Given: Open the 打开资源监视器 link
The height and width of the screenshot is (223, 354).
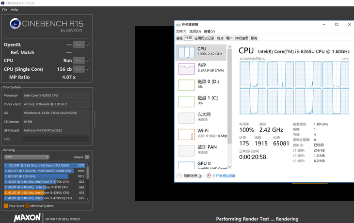Looking at the screenshot, I should coord(224,176).
